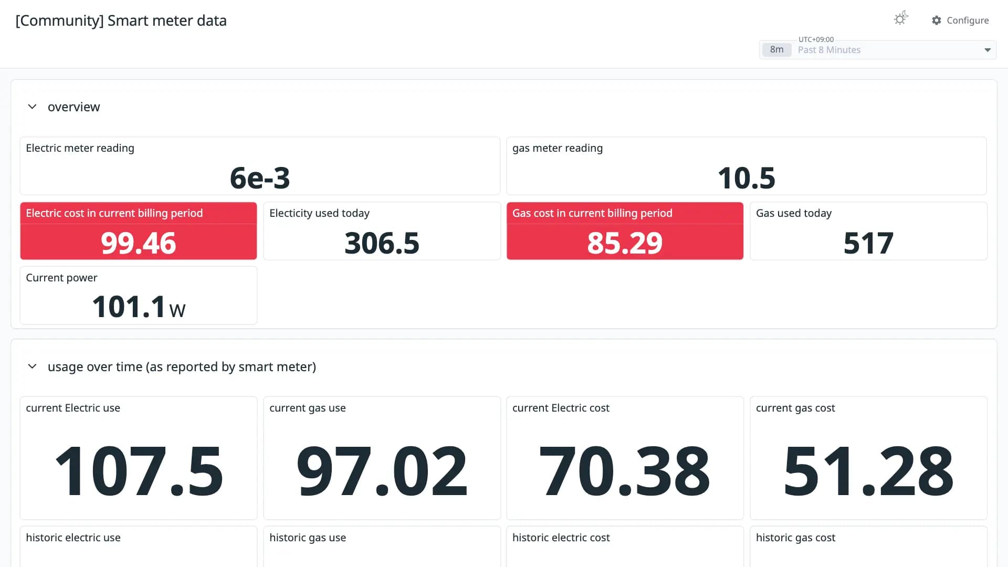
Task: Click the 97.02 gas use value
Action: (382, 471)
